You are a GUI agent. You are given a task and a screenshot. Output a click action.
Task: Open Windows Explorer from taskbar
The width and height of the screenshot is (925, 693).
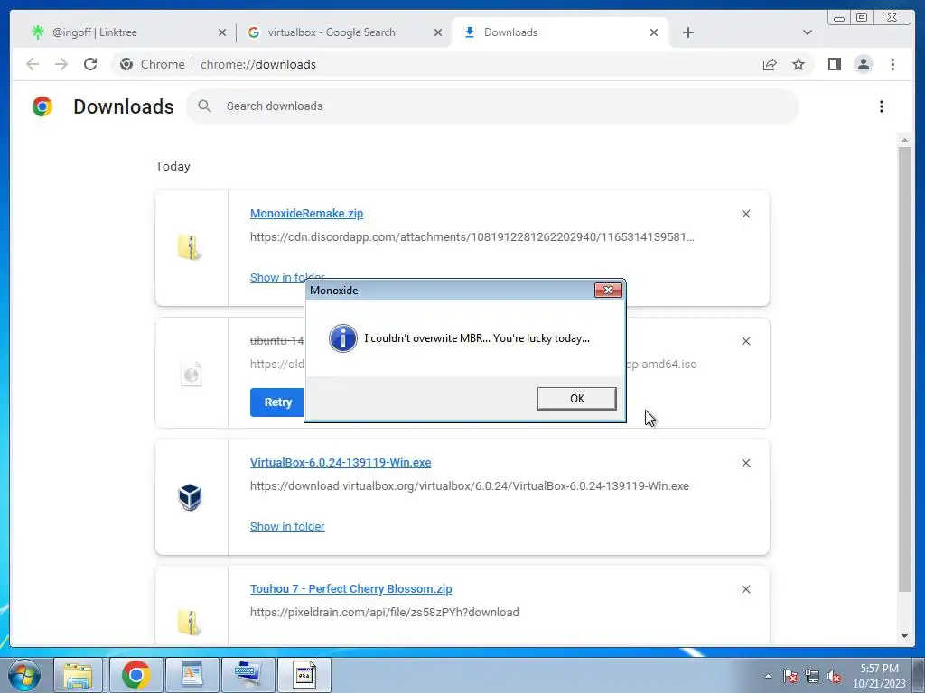78,675
